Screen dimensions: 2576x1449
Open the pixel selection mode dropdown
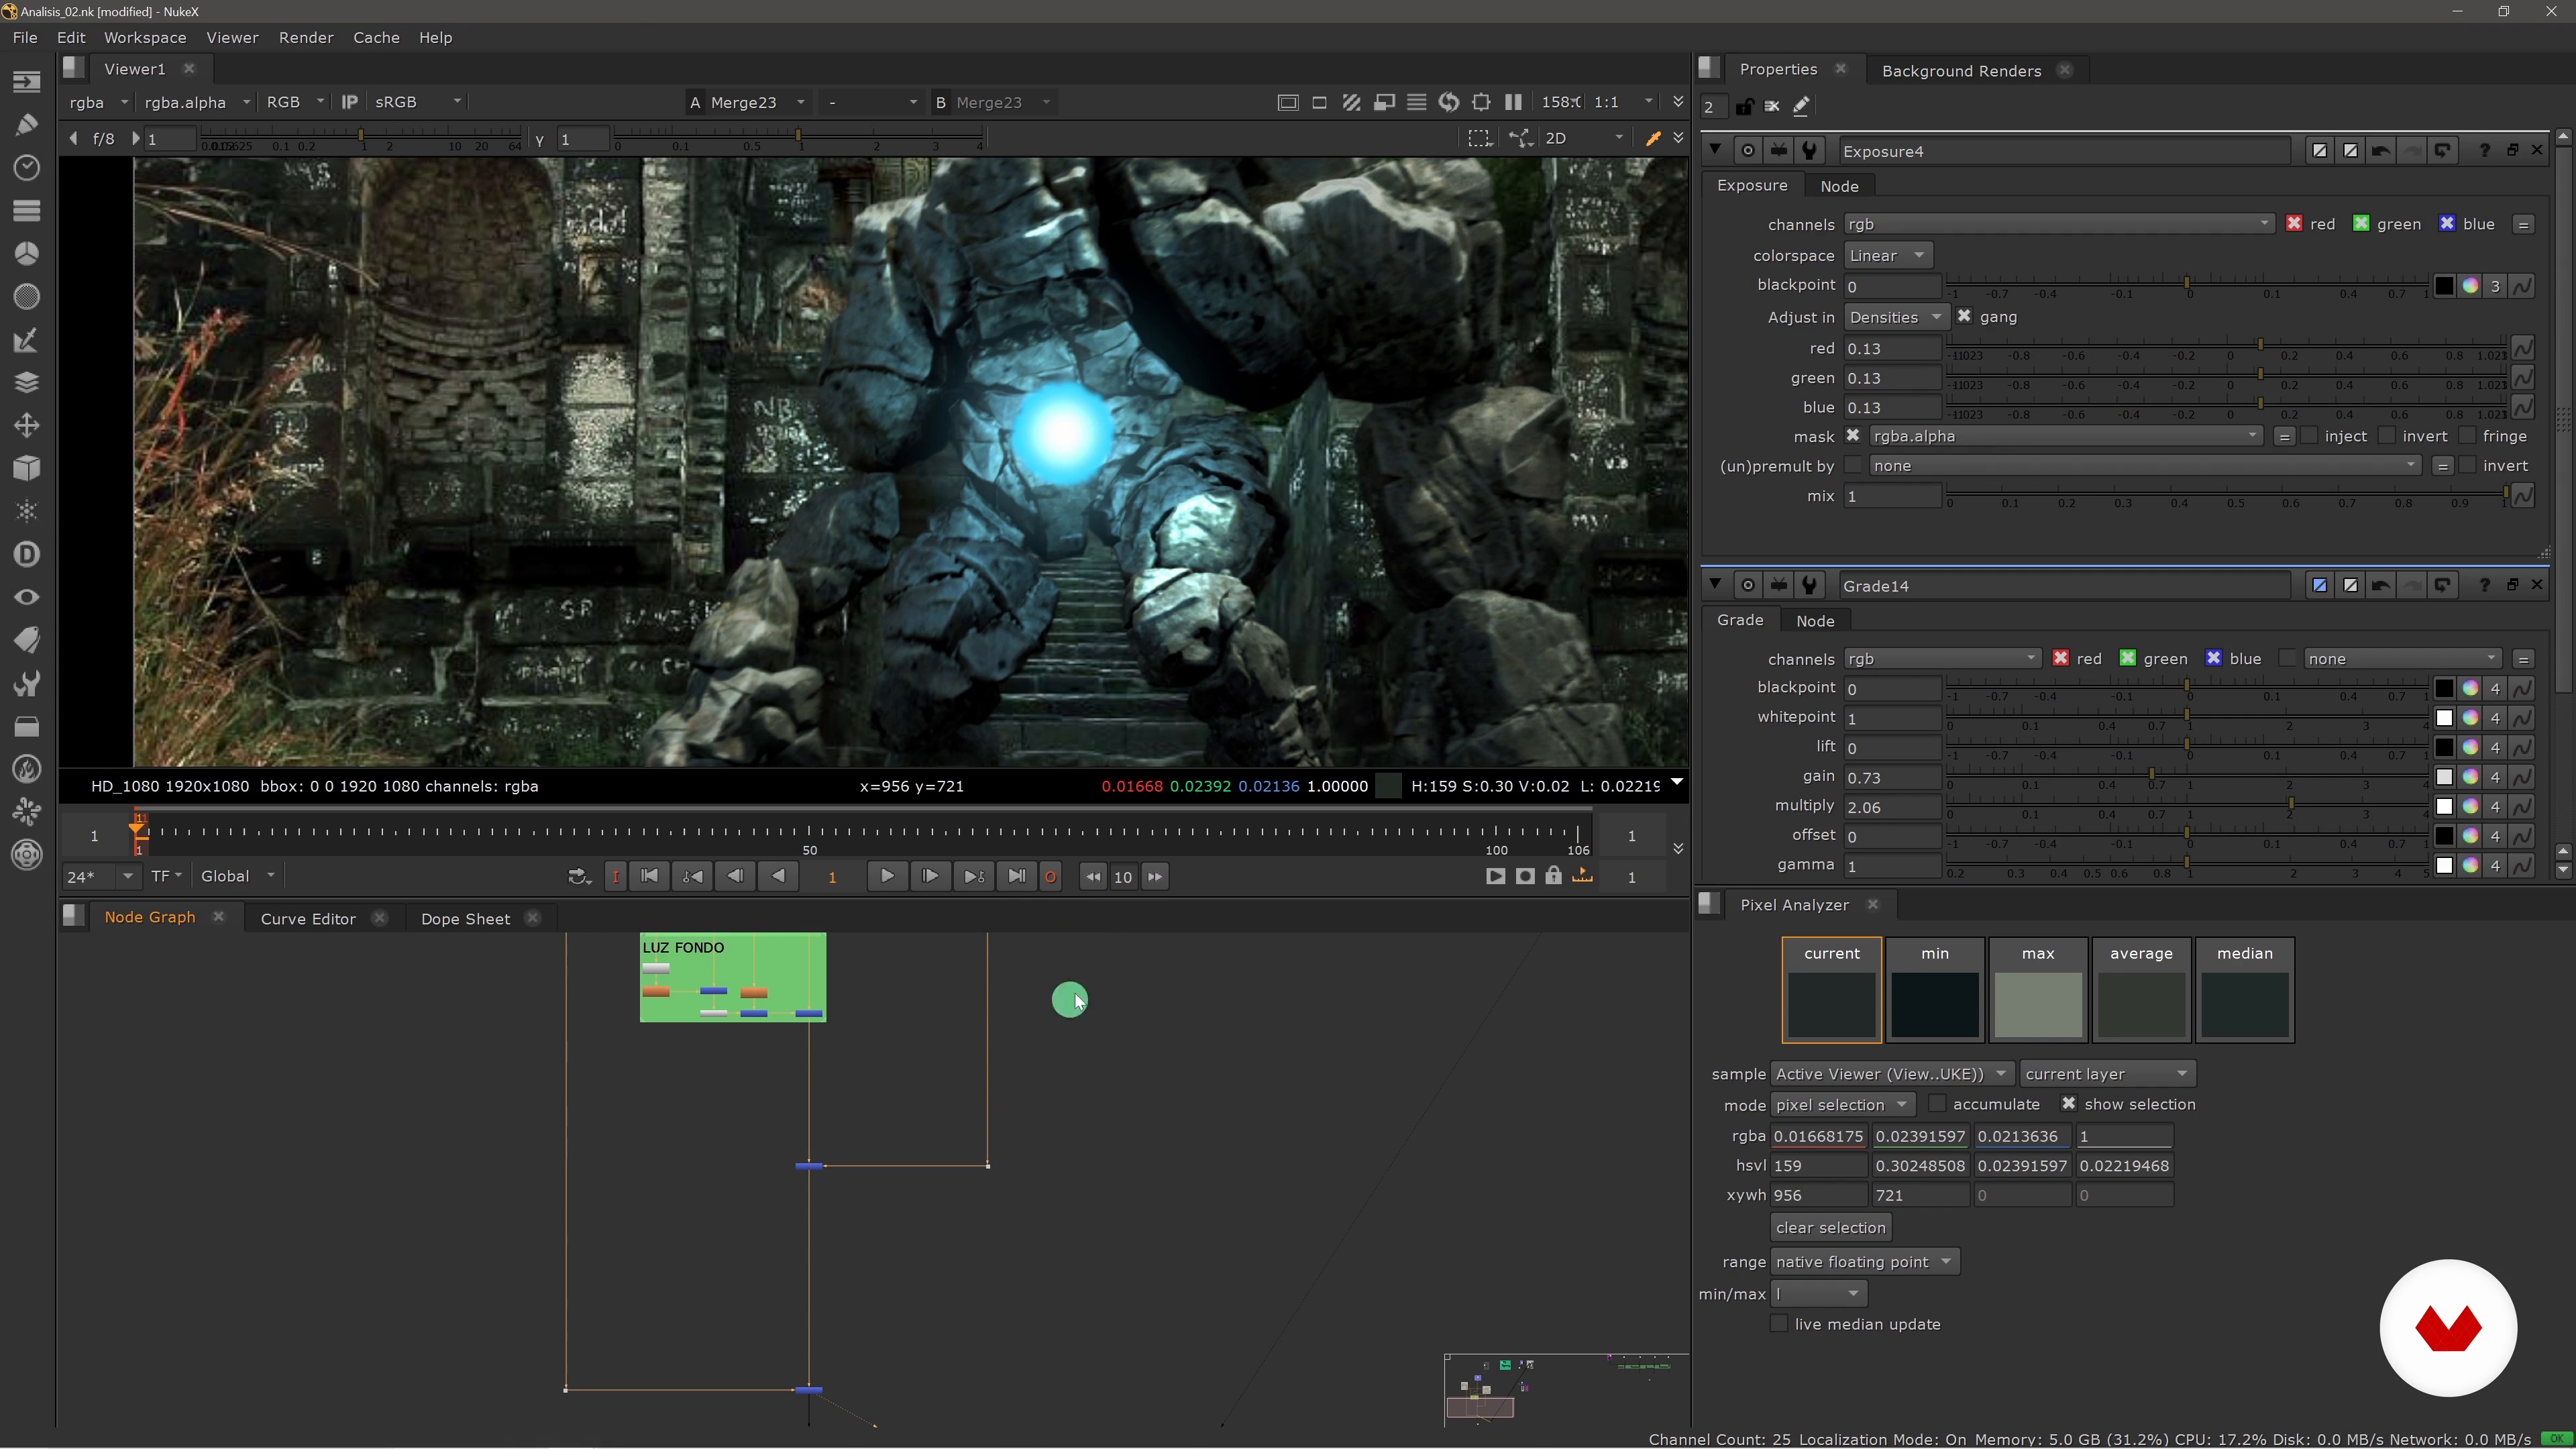[x=1842, y=1105]
